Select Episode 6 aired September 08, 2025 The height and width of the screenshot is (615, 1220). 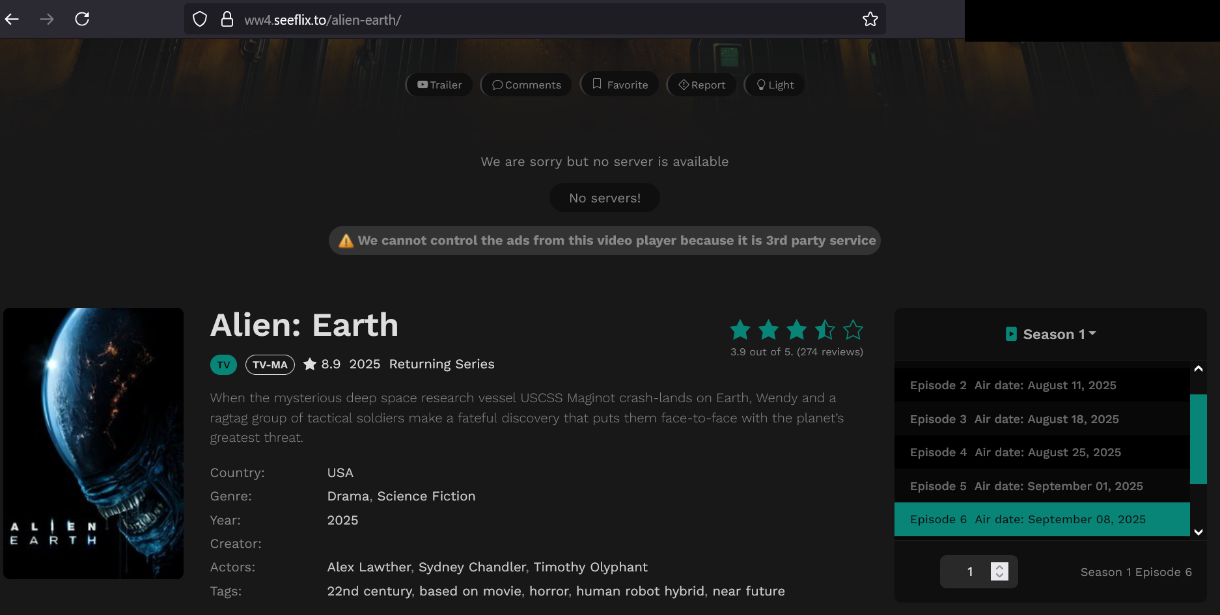[x=1042, y=519]
